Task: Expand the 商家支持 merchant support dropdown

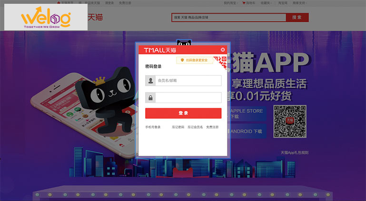Action: [x=300, y=3]
